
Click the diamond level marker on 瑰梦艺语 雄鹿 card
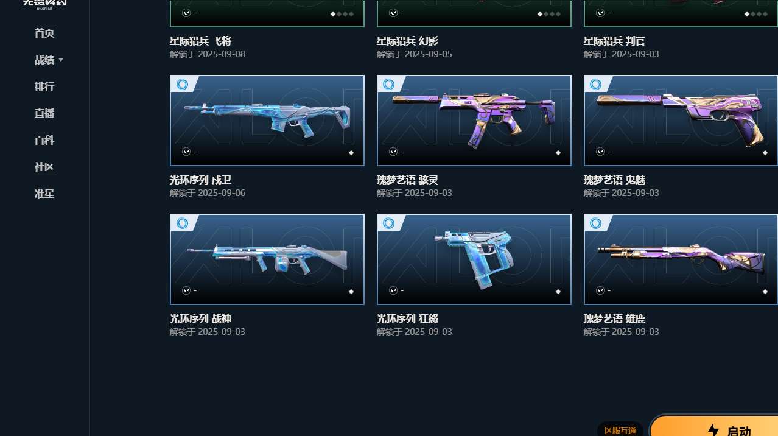click(x=765, y=292)
